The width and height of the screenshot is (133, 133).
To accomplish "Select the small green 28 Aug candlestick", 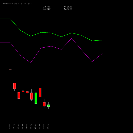I will pos(49,106).
